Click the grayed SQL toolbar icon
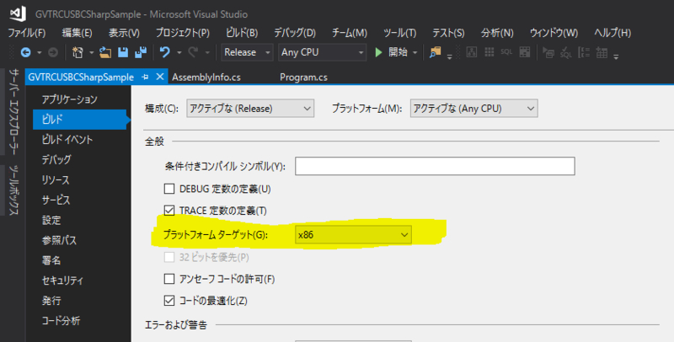 tap(506, 52)
